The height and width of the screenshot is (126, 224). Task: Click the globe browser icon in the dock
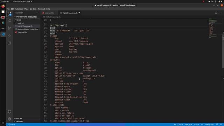[x=3, y=23]
